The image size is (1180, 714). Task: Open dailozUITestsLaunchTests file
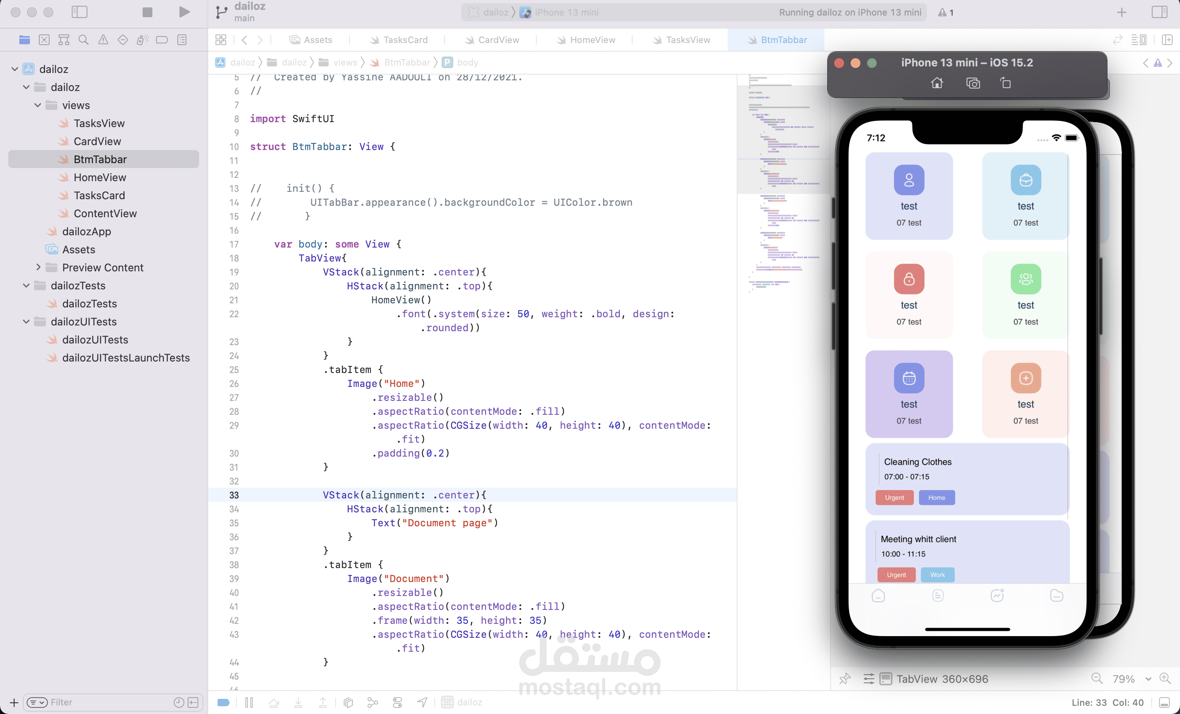[125, 358]
